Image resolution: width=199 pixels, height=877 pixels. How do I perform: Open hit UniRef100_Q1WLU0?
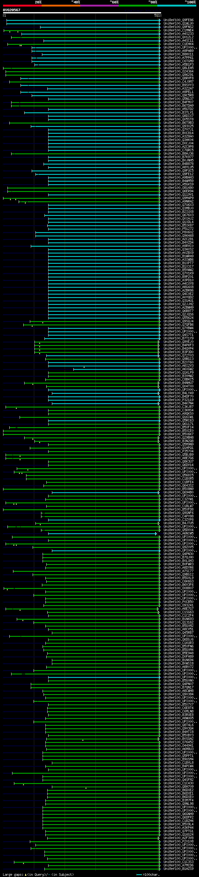(178, 24)
